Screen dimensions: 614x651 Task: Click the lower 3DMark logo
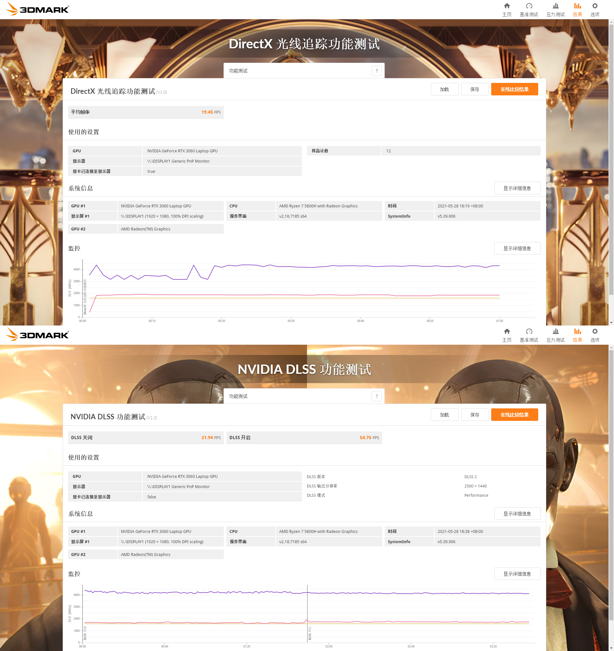(38, 334)
